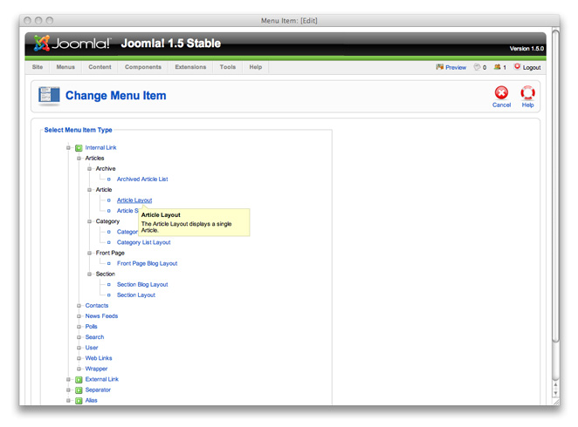Choose Front Page Blog Layout
Screen dimensions: 578x427
pos(147,263)
